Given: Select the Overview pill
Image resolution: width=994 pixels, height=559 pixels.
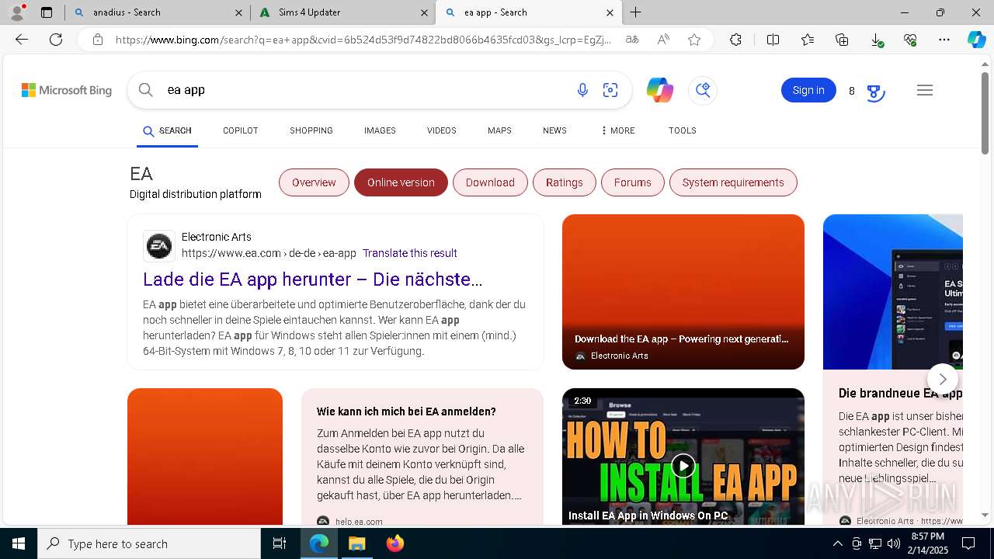Looking at the screenshot, I should (x=314, y=182).
